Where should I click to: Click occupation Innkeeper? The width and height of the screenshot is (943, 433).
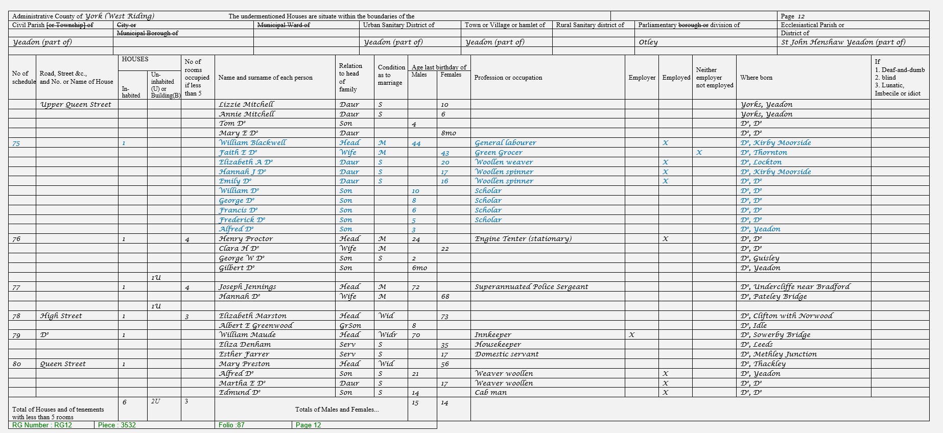pyautogui.click(x=493, y=334)
